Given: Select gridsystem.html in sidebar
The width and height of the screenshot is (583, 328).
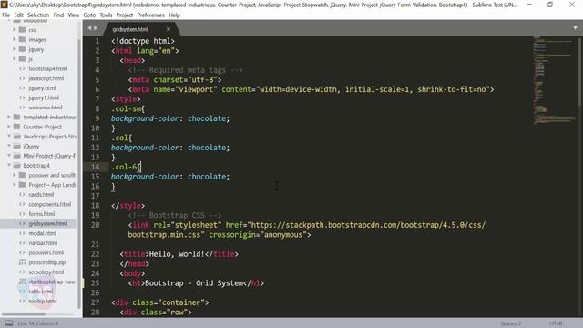Looking at the screenshot, I should click(x=47, y=223).
